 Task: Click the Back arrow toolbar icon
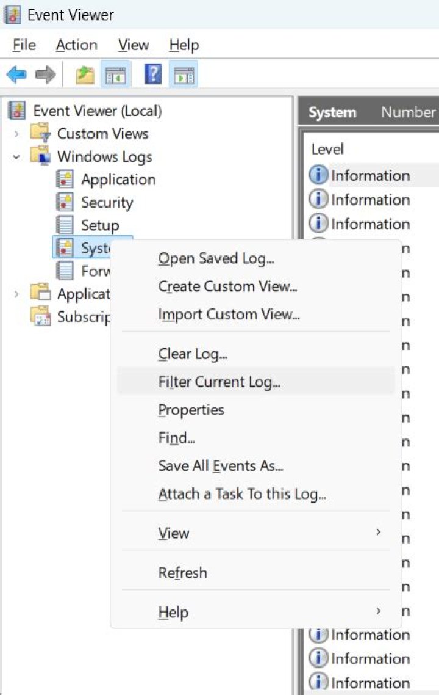(16, 75)
